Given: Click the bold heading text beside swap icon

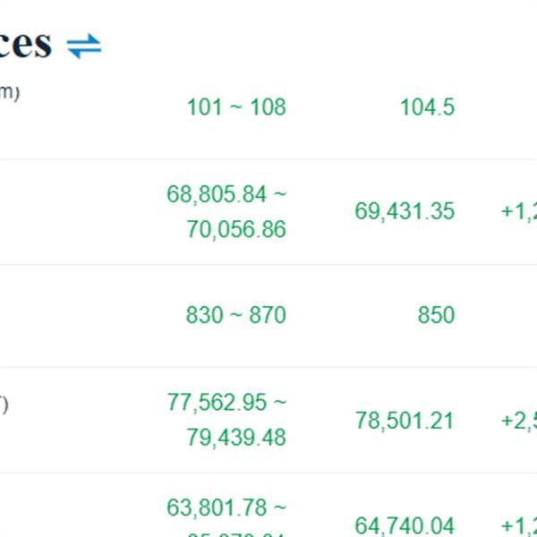Looking at the screenshot, I should [x=26, y=43].
